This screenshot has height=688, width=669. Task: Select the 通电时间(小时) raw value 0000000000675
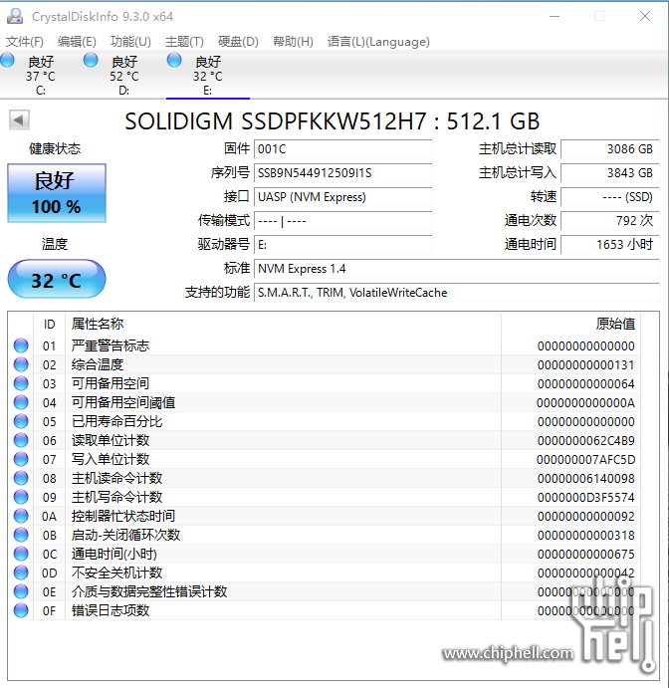click(x=586, y=555)
